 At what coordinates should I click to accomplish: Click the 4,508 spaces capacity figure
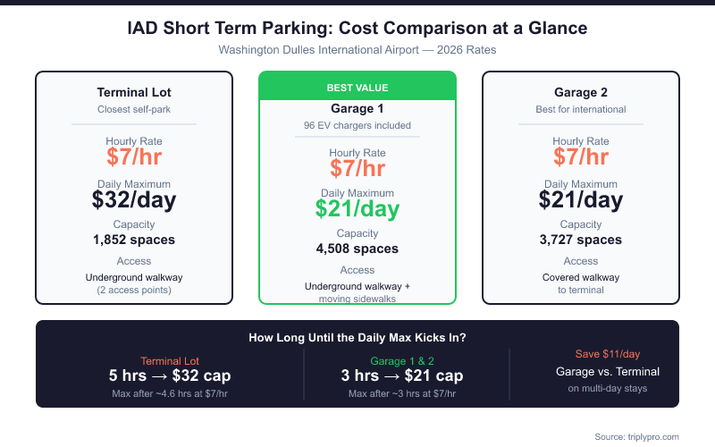tap(357, 249)
